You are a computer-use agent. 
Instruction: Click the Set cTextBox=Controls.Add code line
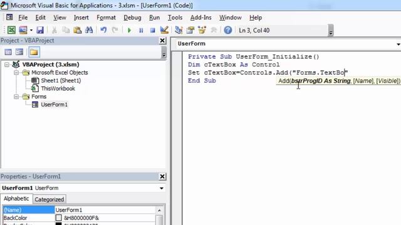(x=268, y=72)
